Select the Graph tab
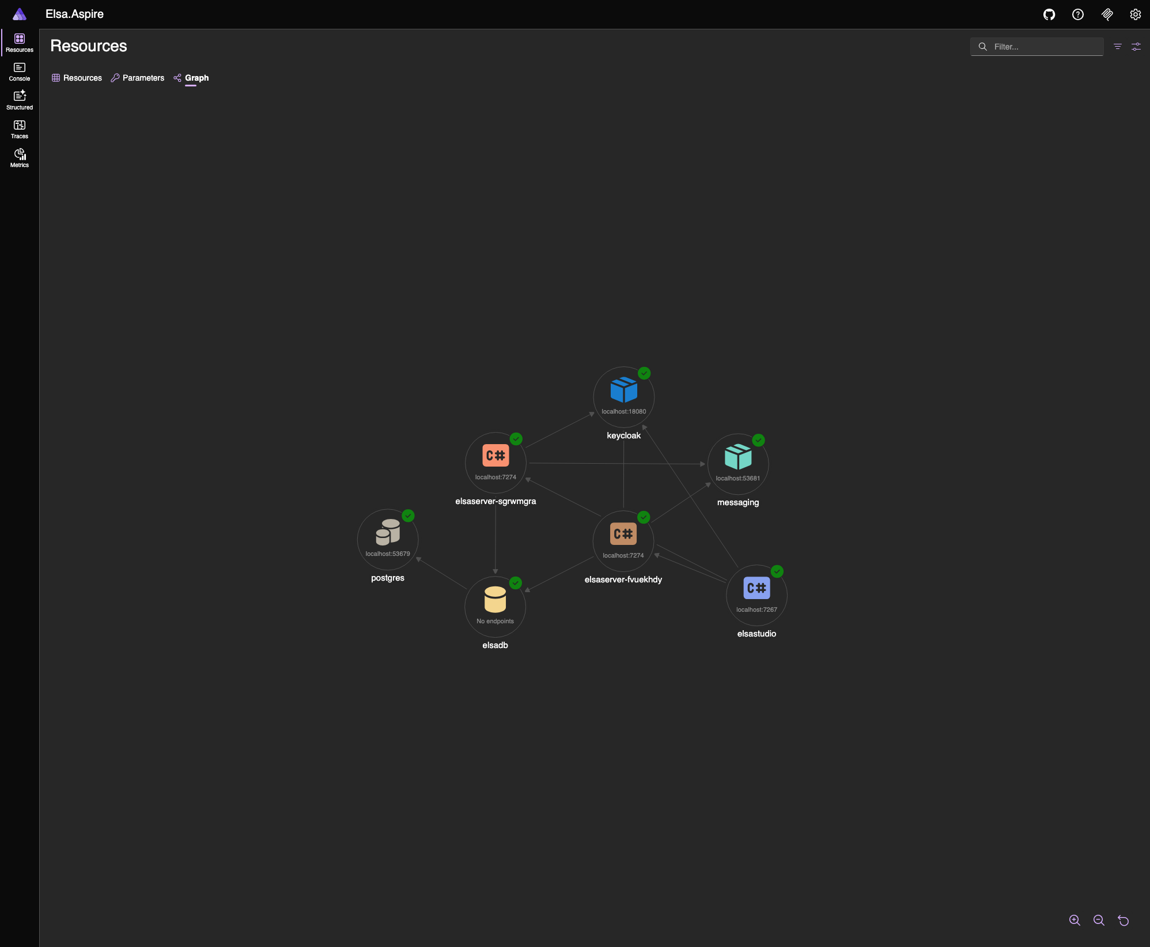Viewport: 1150px width, 947px height. coord(191,78)
